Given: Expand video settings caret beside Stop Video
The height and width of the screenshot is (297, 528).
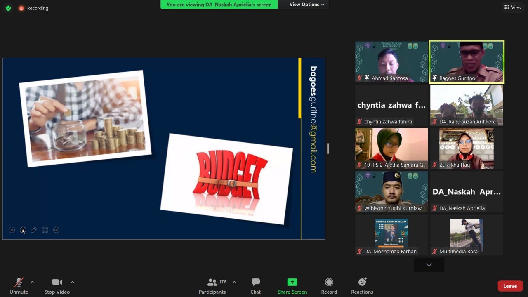Looking at the screenshot, I should click(73, 282).
